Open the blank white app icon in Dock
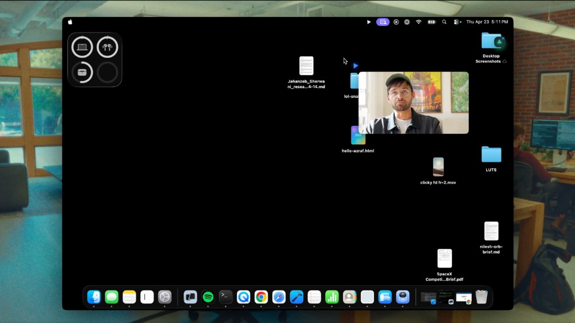The height and width of the screenshot is (323, 575). pos(367,297)
